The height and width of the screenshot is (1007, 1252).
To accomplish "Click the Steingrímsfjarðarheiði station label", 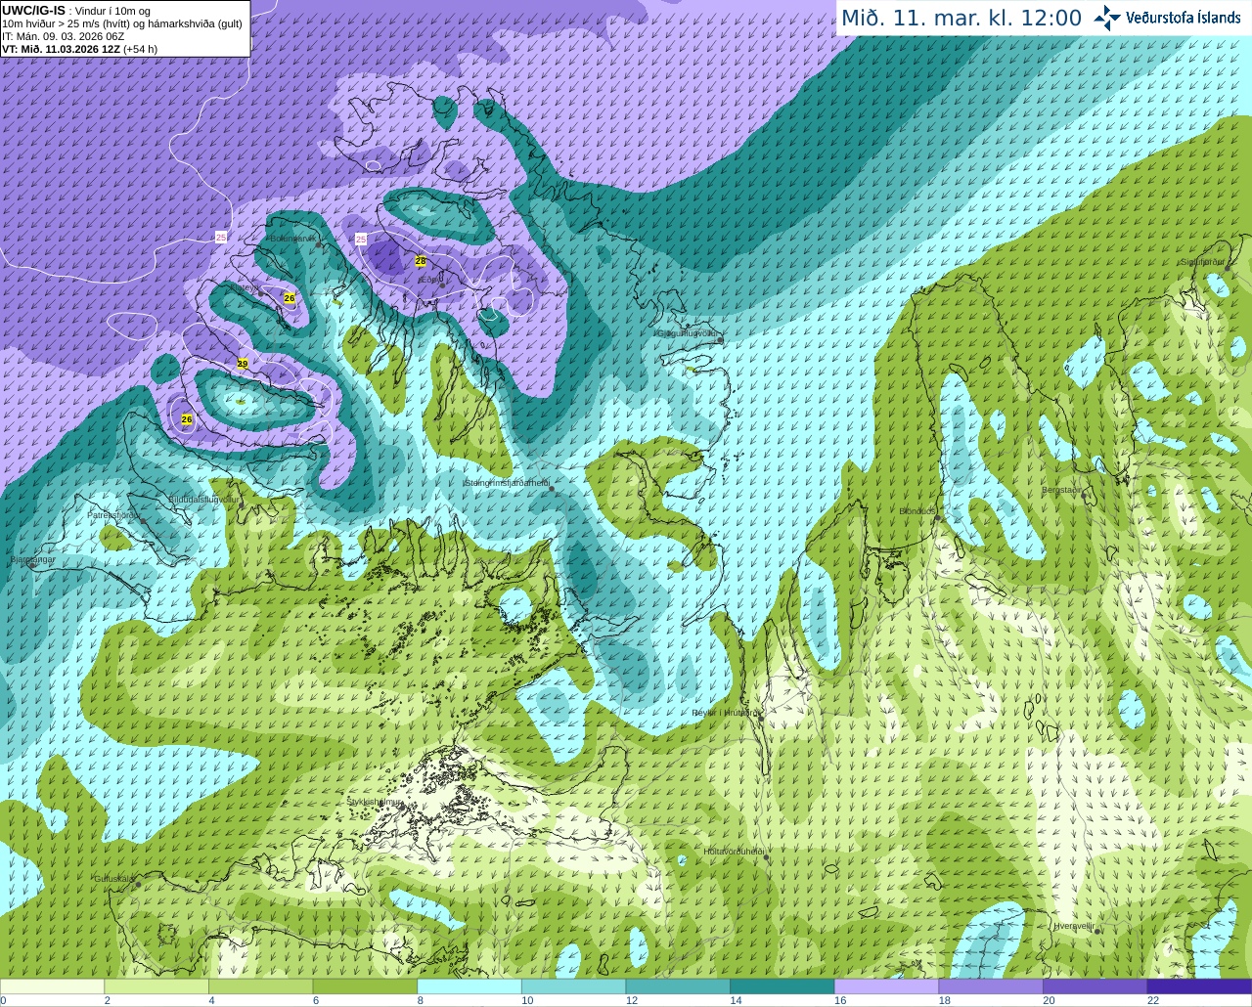I will pos(506,482).
